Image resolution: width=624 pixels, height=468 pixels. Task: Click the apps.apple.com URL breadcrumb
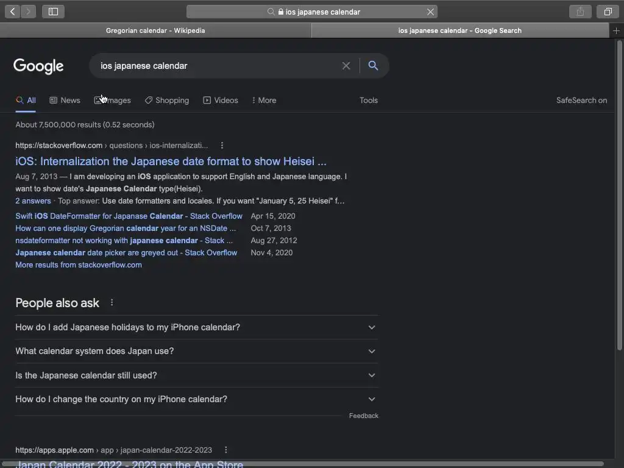point(113,450)
